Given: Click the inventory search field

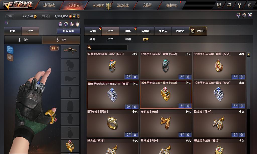Looking at the screenshot, I should 107,47.
